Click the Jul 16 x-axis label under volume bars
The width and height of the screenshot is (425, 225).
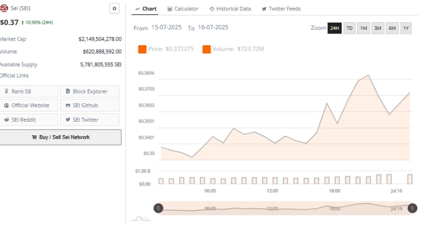(x=397, y=191)
